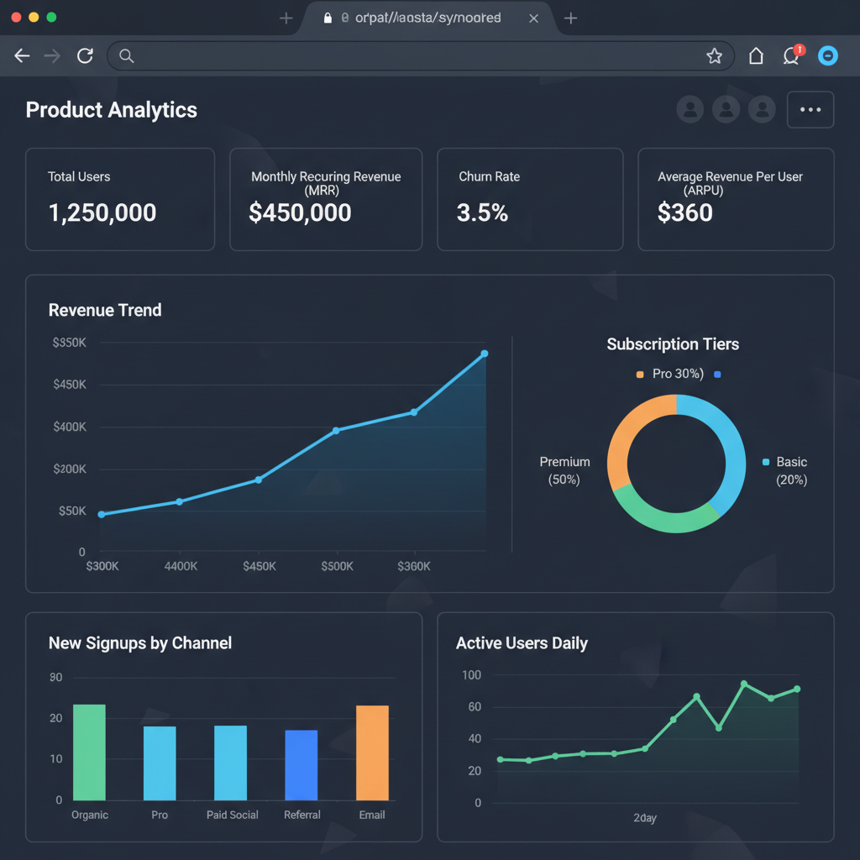Image resolution: width=860 pixels, height=860 pixels.
Task: Click the Basic (20%) label
Action: pyautogui.click(x=791, y=470)
